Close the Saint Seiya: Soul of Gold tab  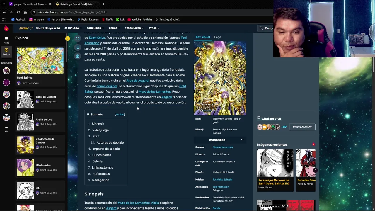tap(96, 4)
